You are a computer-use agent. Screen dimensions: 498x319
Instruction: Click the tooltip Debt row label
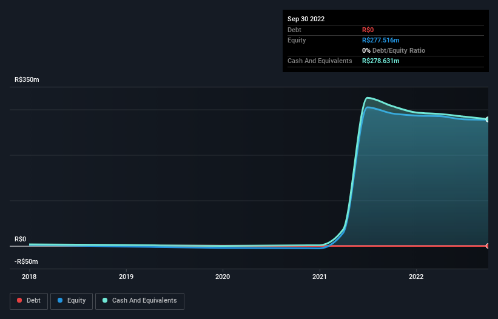[x=294, y=30]
